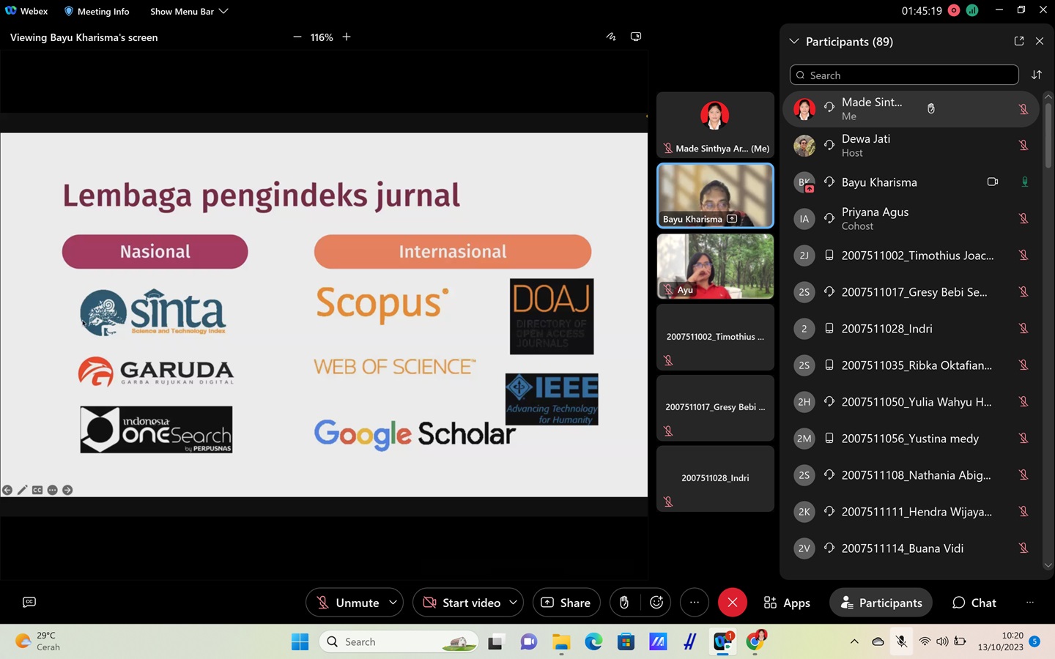Leave meeting with red X button
The height and width of the screenshot is (659, 1055).
(x=733, y=603)
